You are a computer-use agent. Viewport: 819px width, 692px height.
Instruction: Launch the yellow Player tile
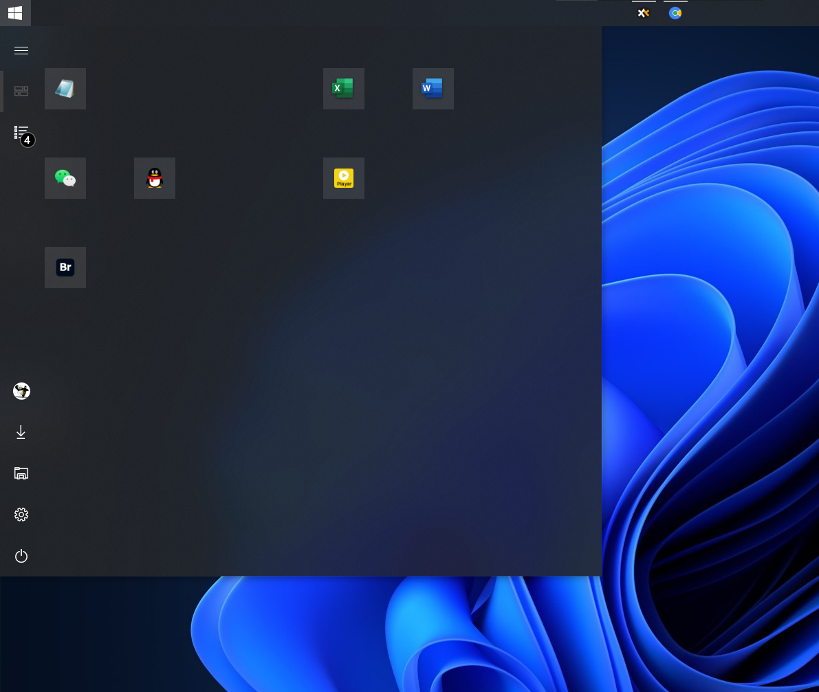click(x=344, y=178)
